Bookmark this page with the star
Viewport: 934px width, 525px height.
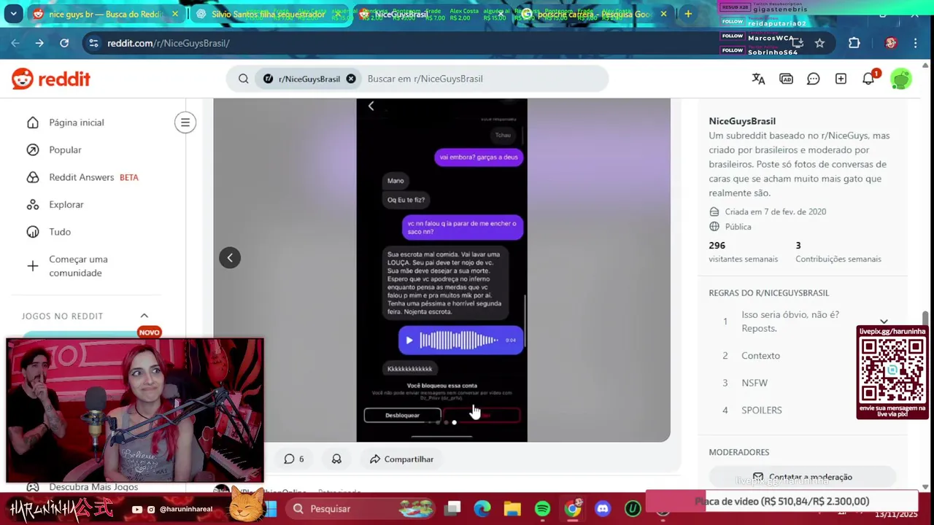(820, 43)
